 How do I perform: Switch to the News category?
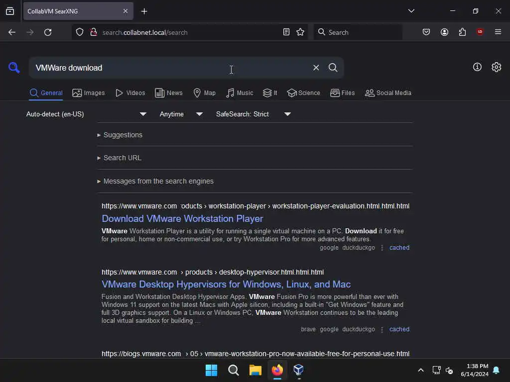[x=169, y=93]
